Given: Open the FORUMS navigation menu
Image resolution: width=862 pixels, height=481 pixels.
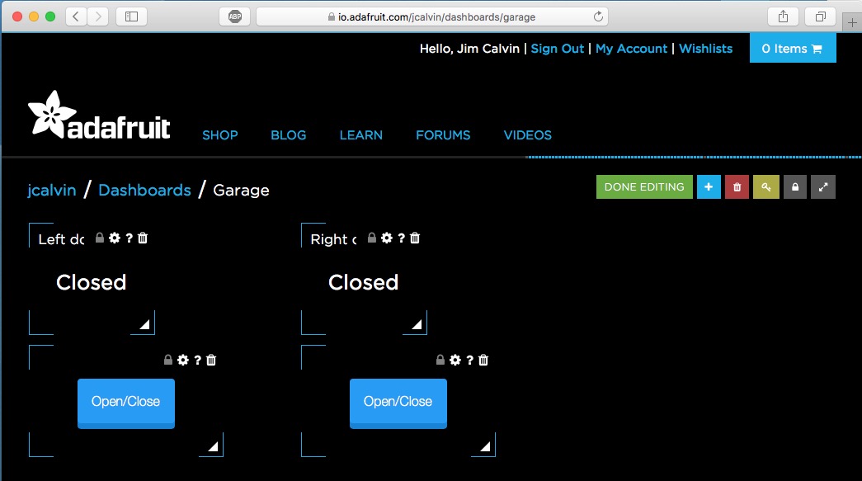Looking at the screenshot, I should [443, 135].
